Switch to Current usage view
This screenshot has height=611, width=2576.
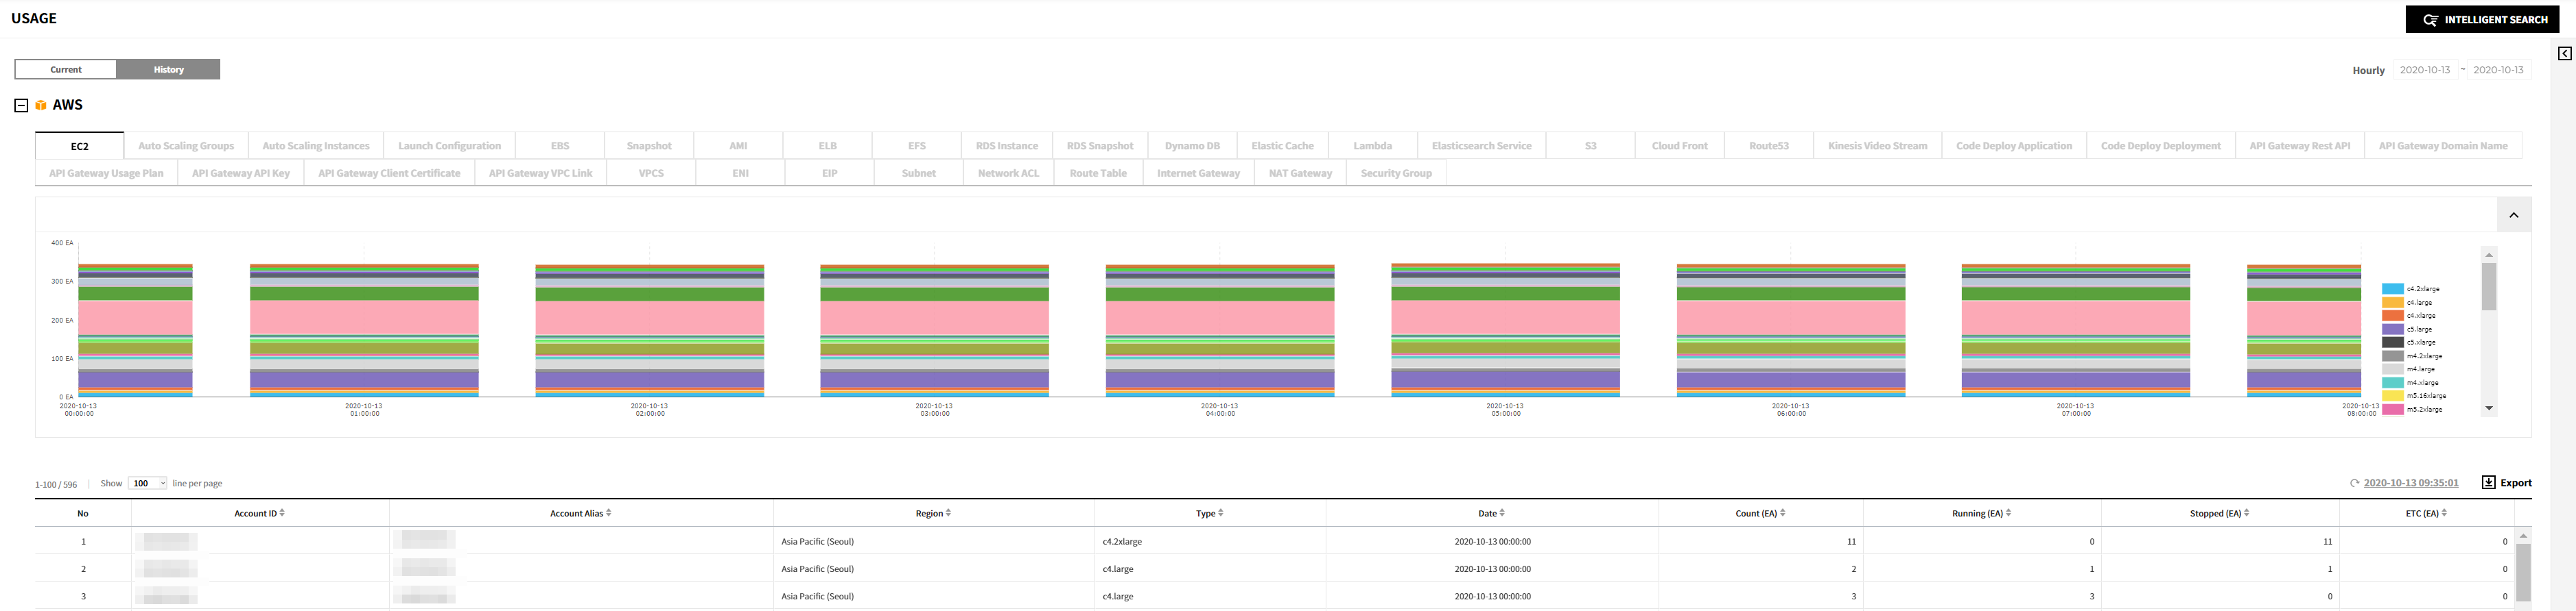pyautogui.click(x=66, y=70)
